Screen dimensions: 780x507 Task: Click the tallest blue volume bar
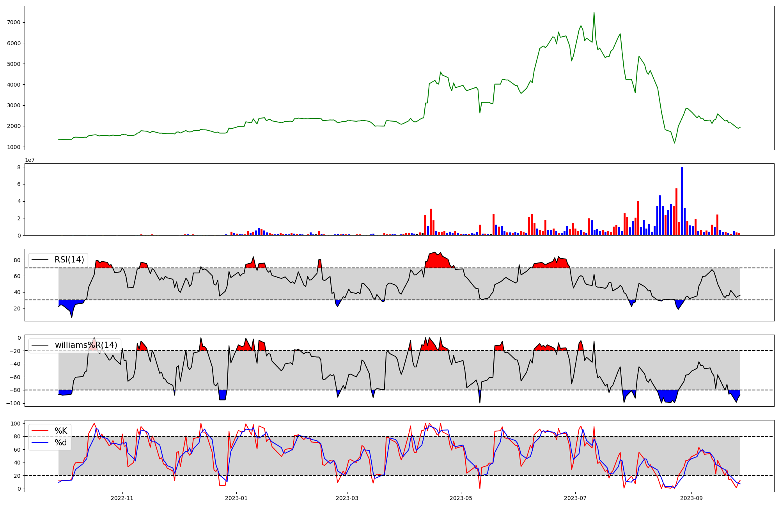pyautogui.click(x=682, y=201)
